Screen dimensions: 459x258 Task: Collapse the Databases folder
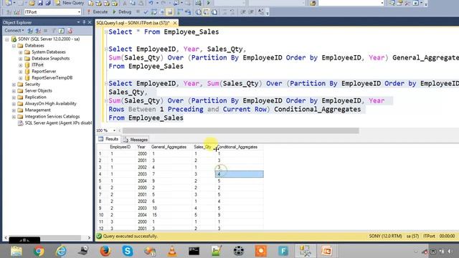(14, 46)
